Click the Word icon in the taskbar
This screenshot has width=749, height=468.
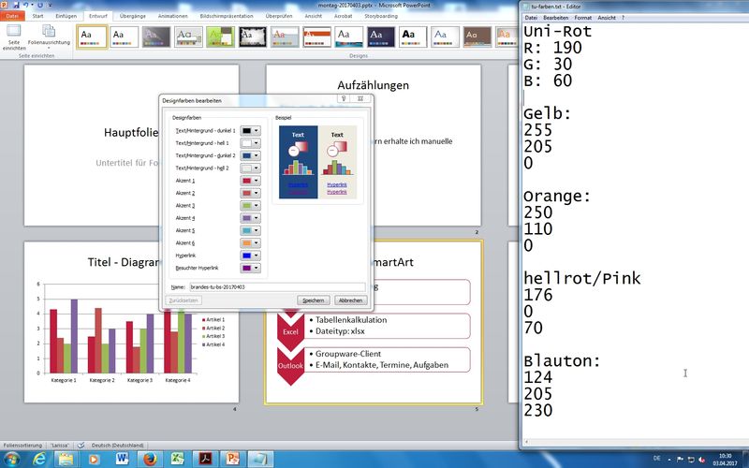pos(122,458)
